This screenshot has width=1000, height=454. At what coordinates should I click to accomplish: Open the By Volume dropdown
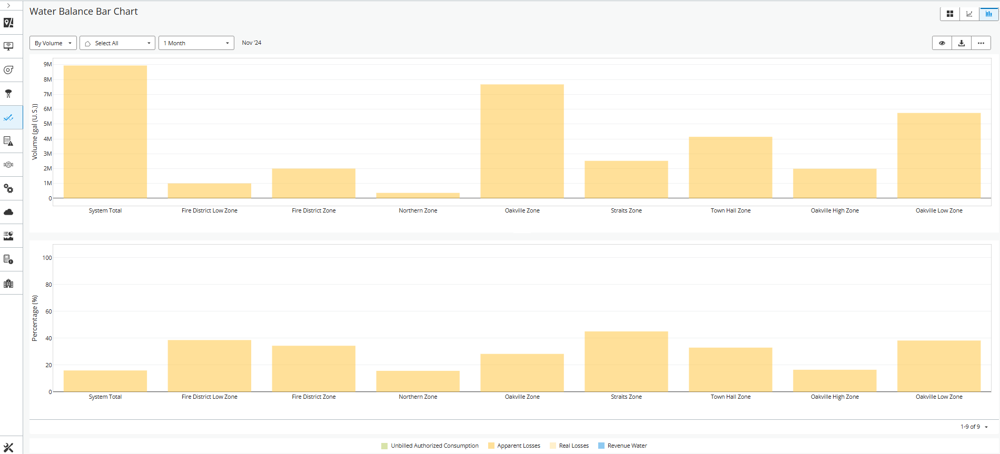[53, 43]
